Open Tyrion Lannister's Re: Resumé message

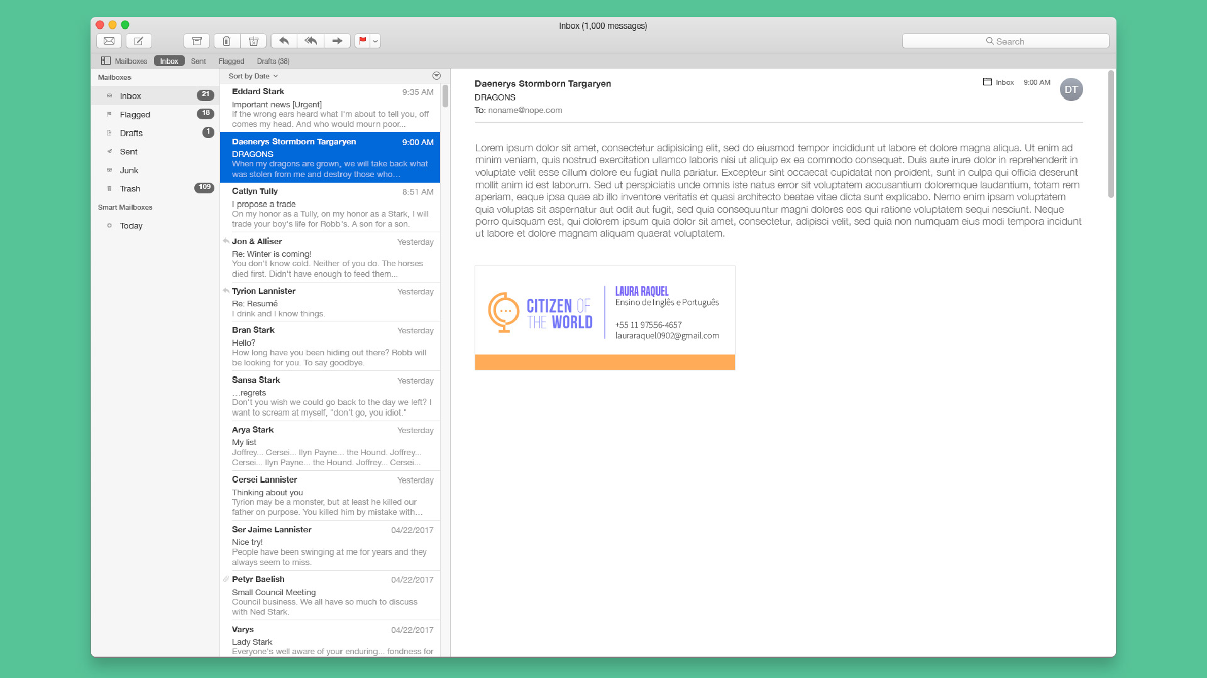[x=330, y=302]
